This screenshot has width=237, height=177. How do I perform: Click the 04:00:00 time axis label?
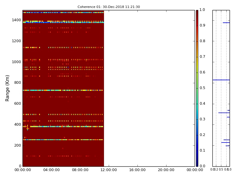[x=51, y=170]
